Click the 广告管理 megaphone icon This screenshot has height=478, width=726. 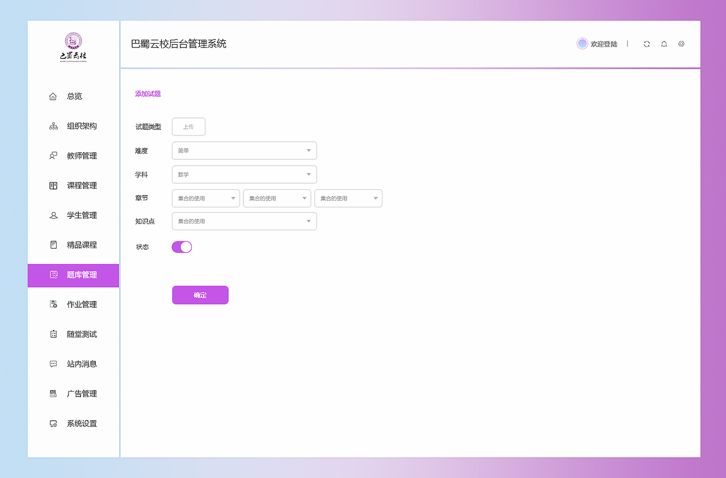[x=53, y=394]
